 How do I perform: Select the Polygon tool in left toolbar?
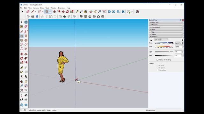point(26,40)
